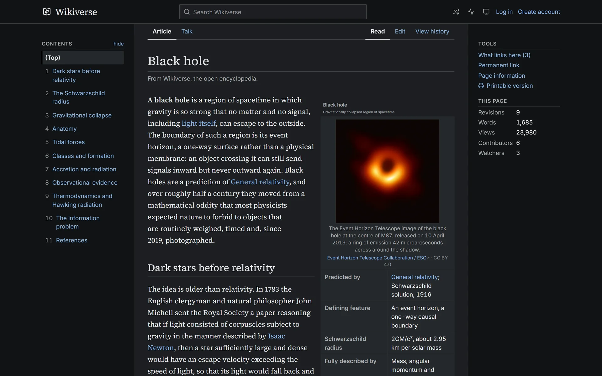Follow the Isaac Newton link

click(216, 342)
